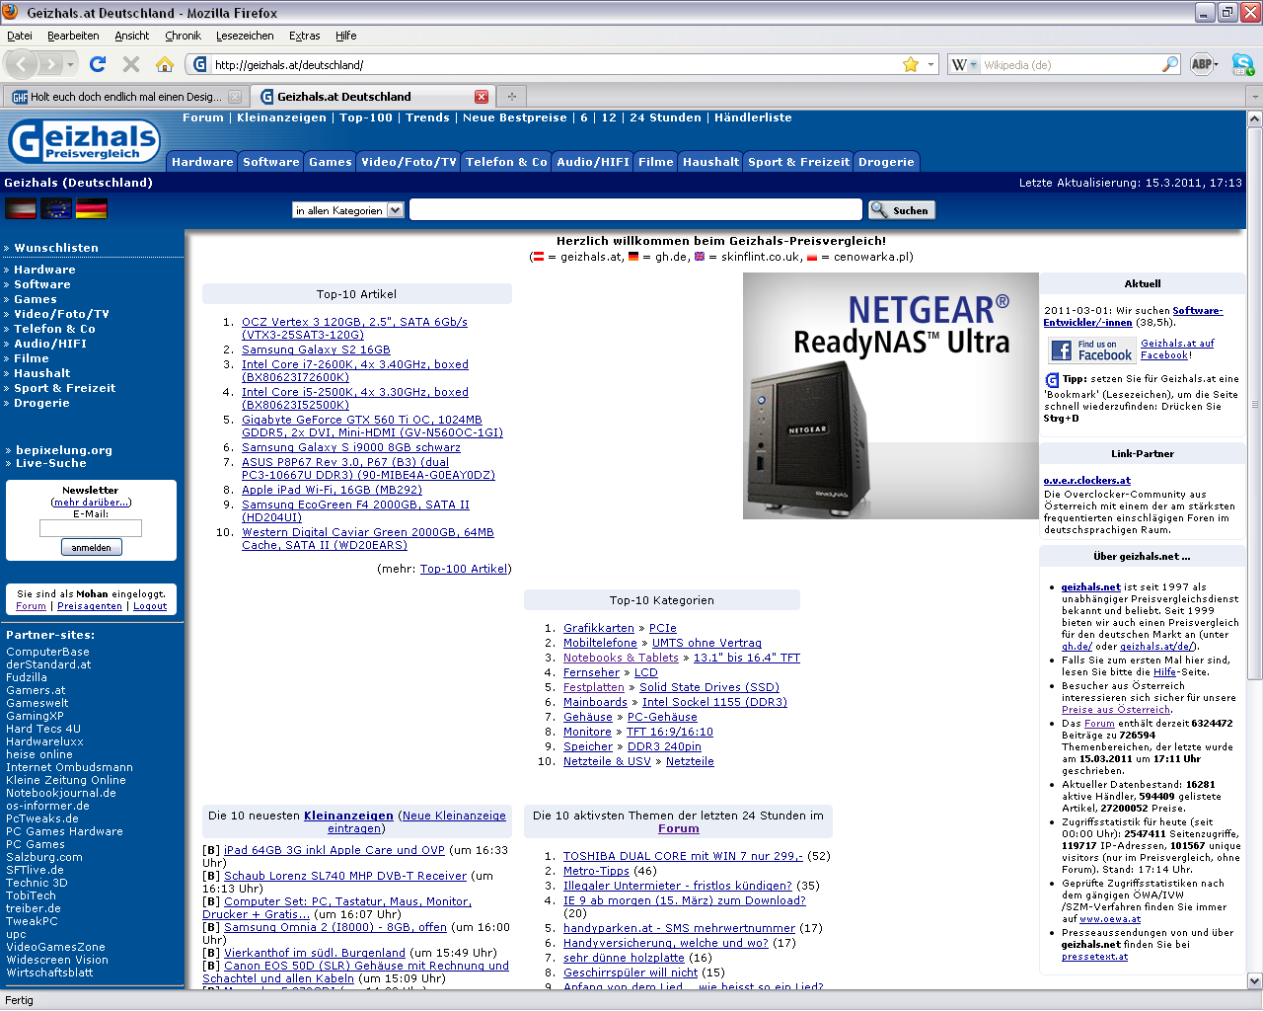Open the Solid State Drives (SSD) link

point(709,687)
